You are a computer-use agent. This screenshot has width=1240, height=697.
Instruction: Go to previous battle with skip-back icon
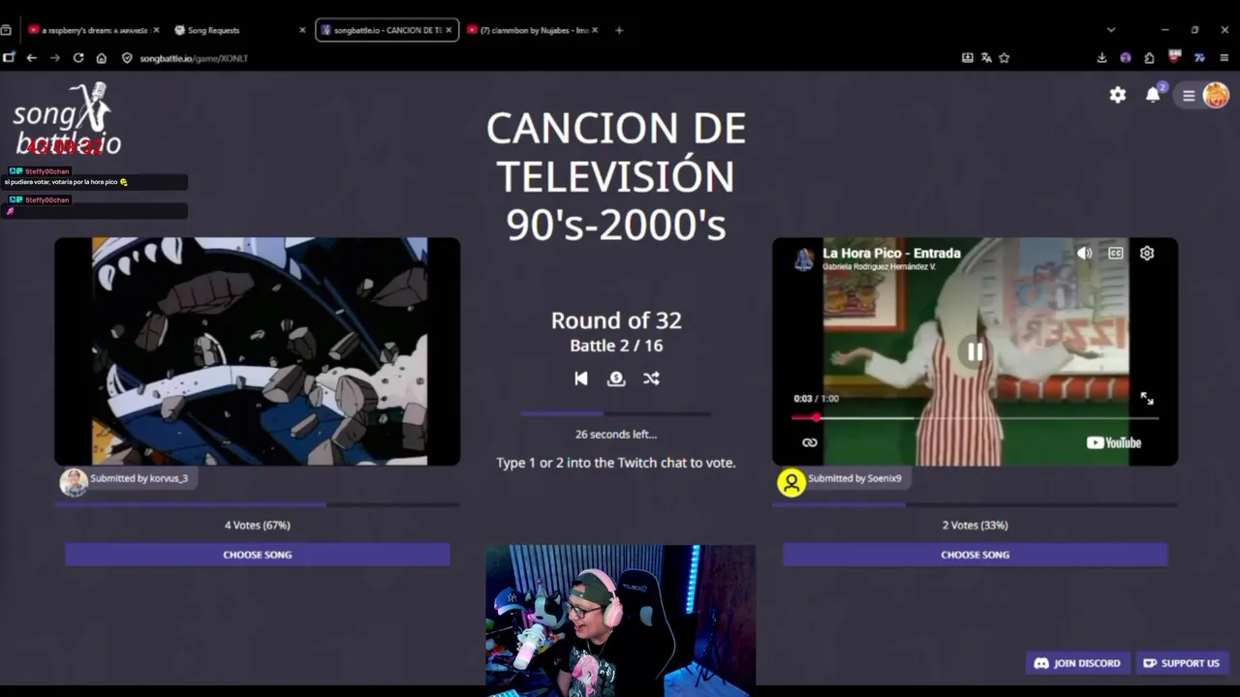tap(581, 379)
